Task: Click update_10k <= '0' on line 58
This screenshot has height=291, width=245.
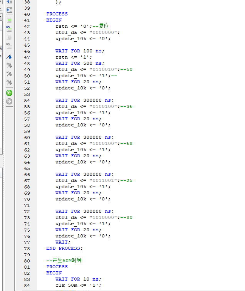Action: (83, 125)
